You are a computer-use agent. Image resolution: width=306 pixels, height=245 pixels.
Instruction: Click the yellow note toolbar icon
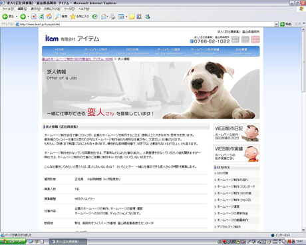[132, 17]
